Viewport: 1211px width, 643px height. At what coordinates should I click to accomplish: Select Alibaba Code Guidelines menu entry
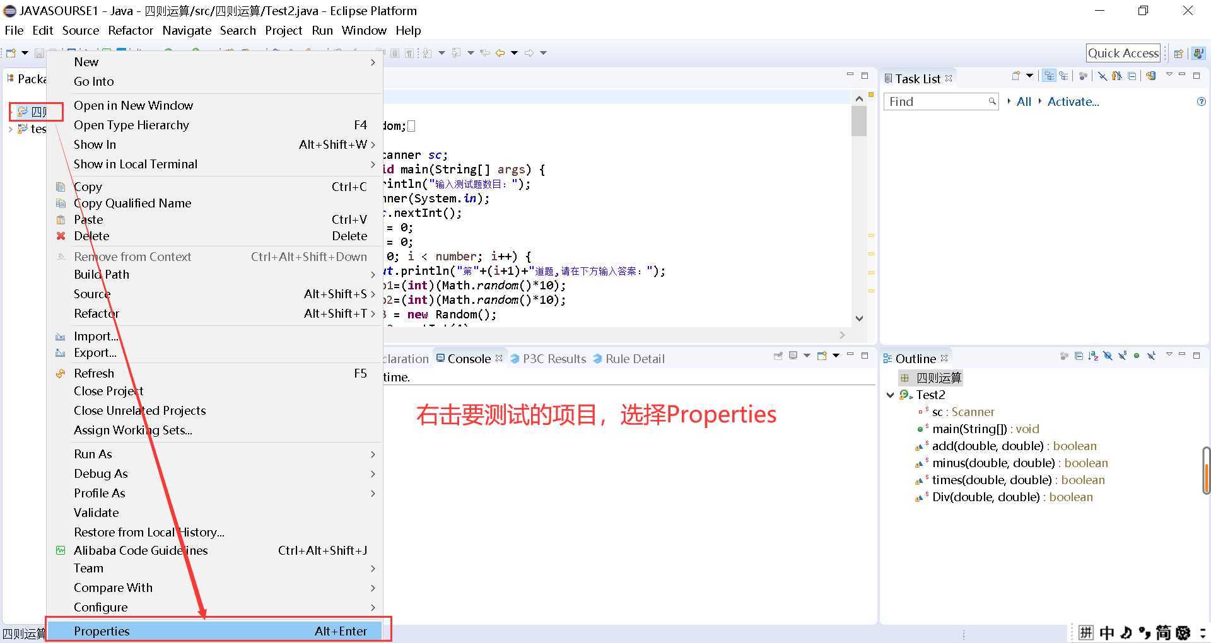(214, 550)
